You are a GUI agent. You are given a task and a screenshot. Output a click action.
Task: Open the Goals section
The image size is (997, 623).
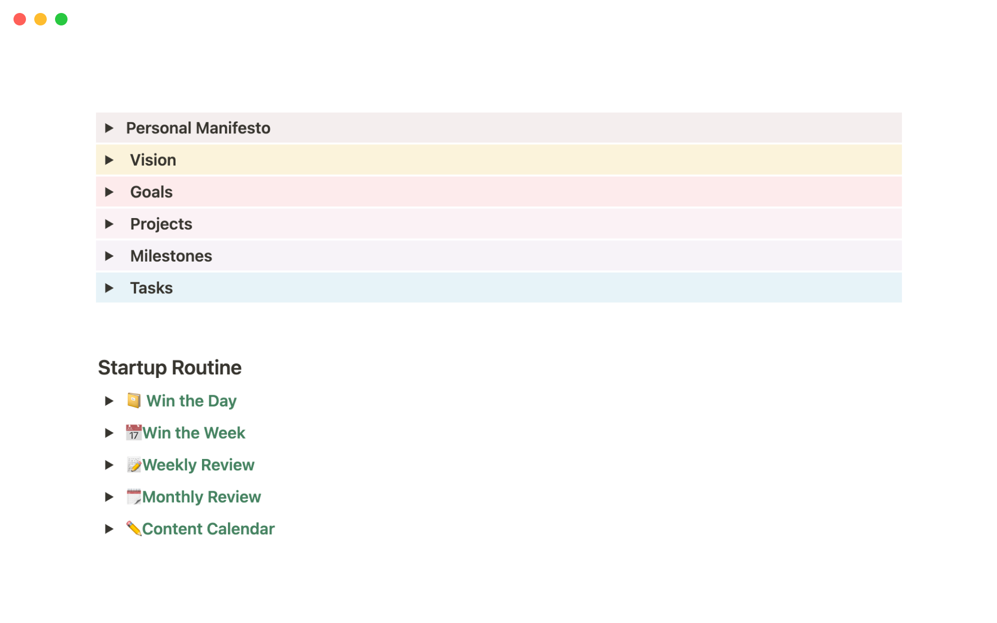pyautogui.click(x=110, y=192)
